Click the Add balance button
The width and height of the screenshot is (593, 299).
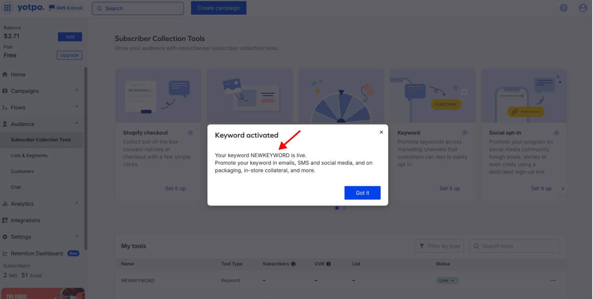tap(70, 37)
